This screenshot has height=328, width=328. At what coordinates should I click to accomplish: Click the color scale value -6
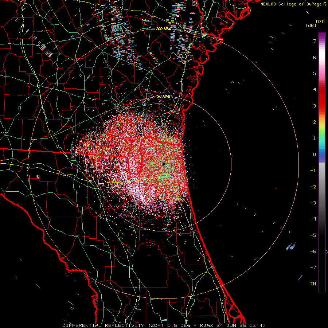313,251
